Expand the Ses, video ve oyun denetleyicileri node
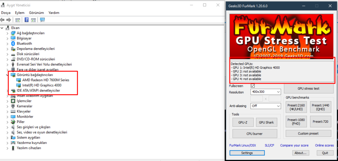 [8, 132]
